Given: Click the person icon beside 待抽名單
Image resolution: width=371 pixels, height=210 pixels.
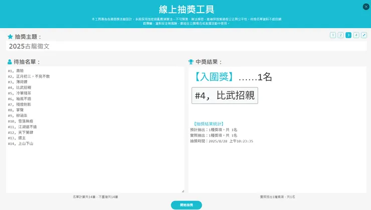Looking at the screenshot, I should tap(10, 62).
